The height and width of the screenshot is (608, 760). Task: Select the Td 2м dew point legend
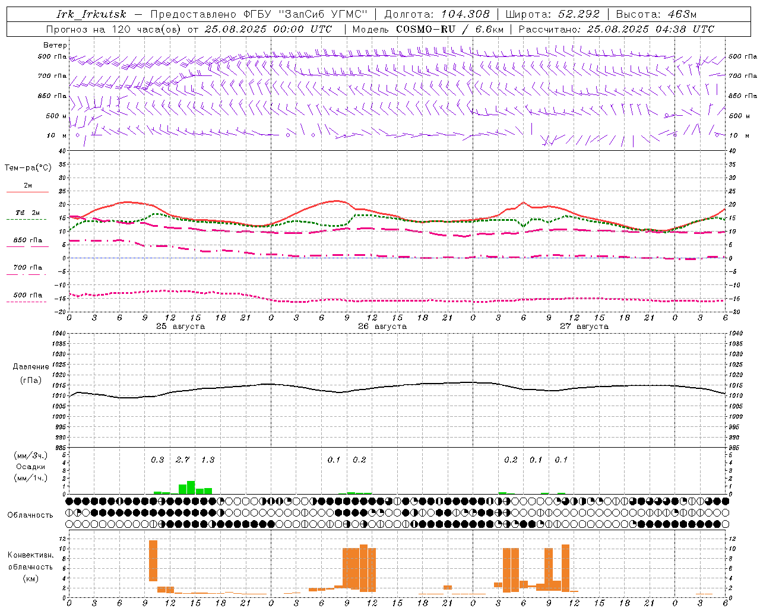[x=27, y=213]
